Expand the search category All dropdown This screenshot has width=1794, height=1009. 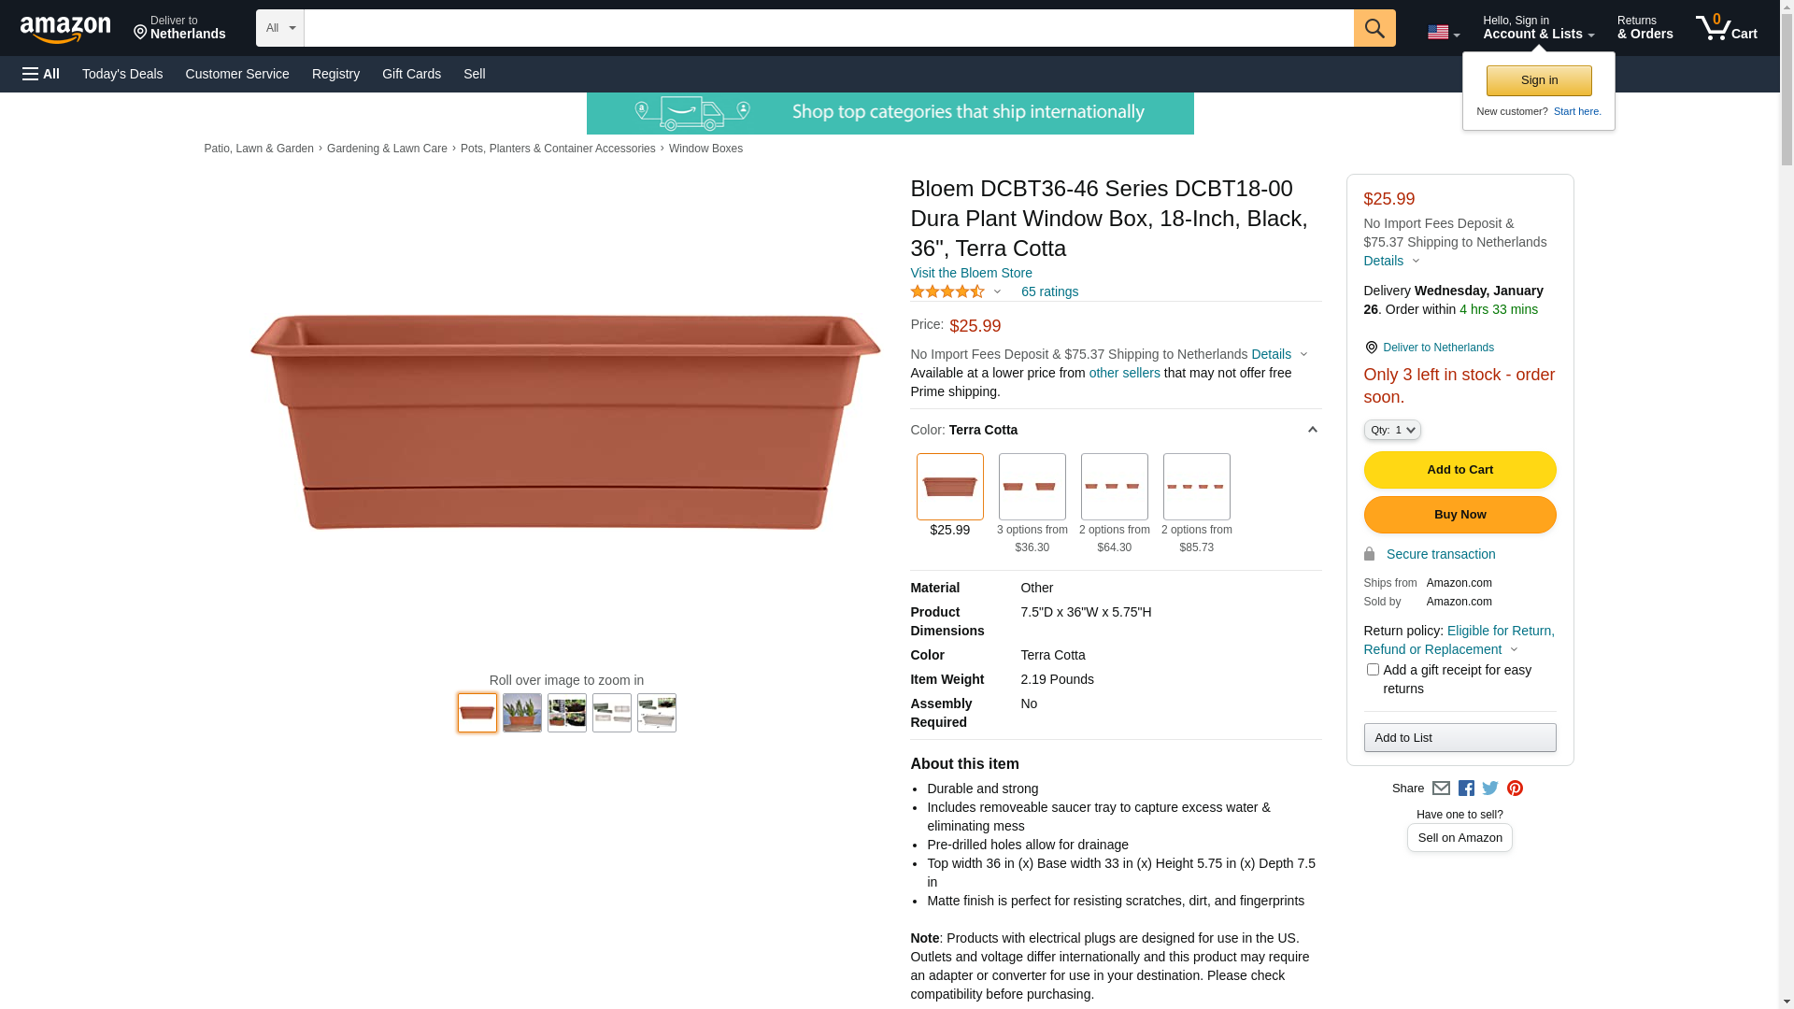pyautogui.click(x=280, y=28)
